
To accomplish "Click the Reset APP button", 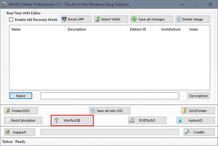I will coord(76,19).
